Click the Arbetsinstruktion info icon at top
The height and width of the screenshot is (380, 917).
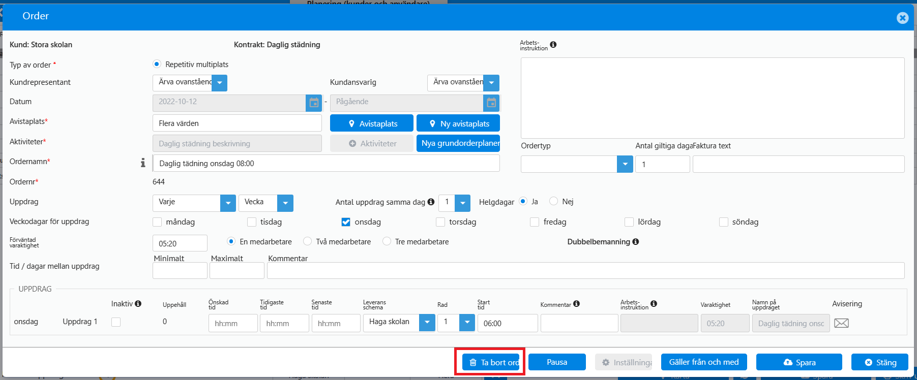[553, 45]
